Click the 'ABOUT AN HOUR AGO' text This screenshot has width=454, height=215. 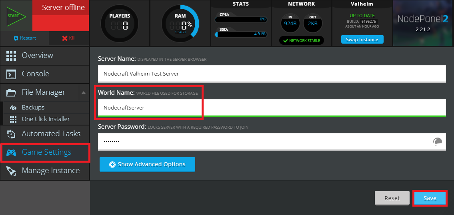point(362,27)
